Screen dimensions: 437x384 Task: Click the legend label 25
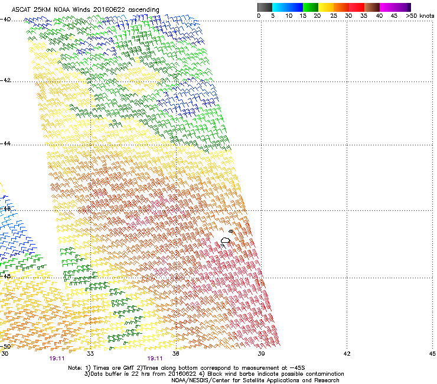coord(334,16)
